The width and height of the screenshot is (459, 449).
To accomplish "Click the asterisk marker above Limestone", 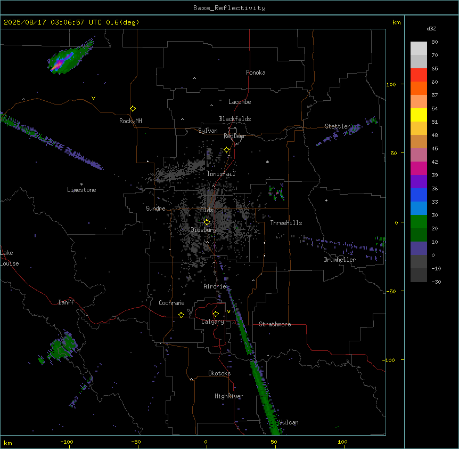I will pyautogui.click(x=81, y=185).
